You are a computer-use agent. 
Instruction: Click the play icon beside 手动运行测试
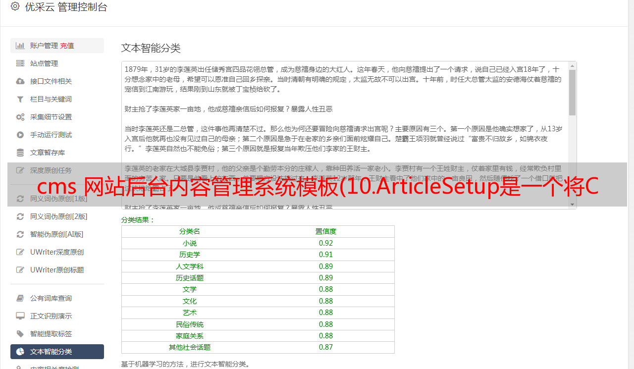[20, 135]
